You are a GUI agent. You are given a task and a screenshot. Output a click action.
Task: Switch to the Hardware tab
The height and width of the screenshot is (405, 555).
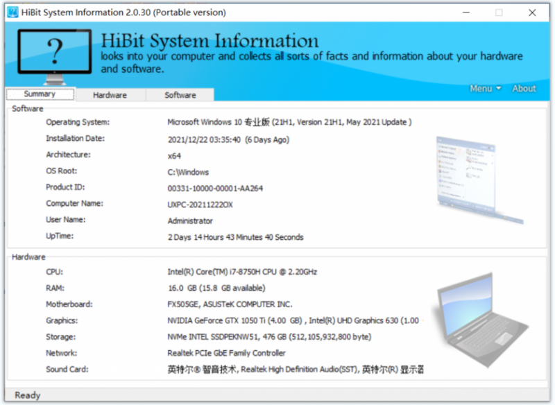point(110,95)
